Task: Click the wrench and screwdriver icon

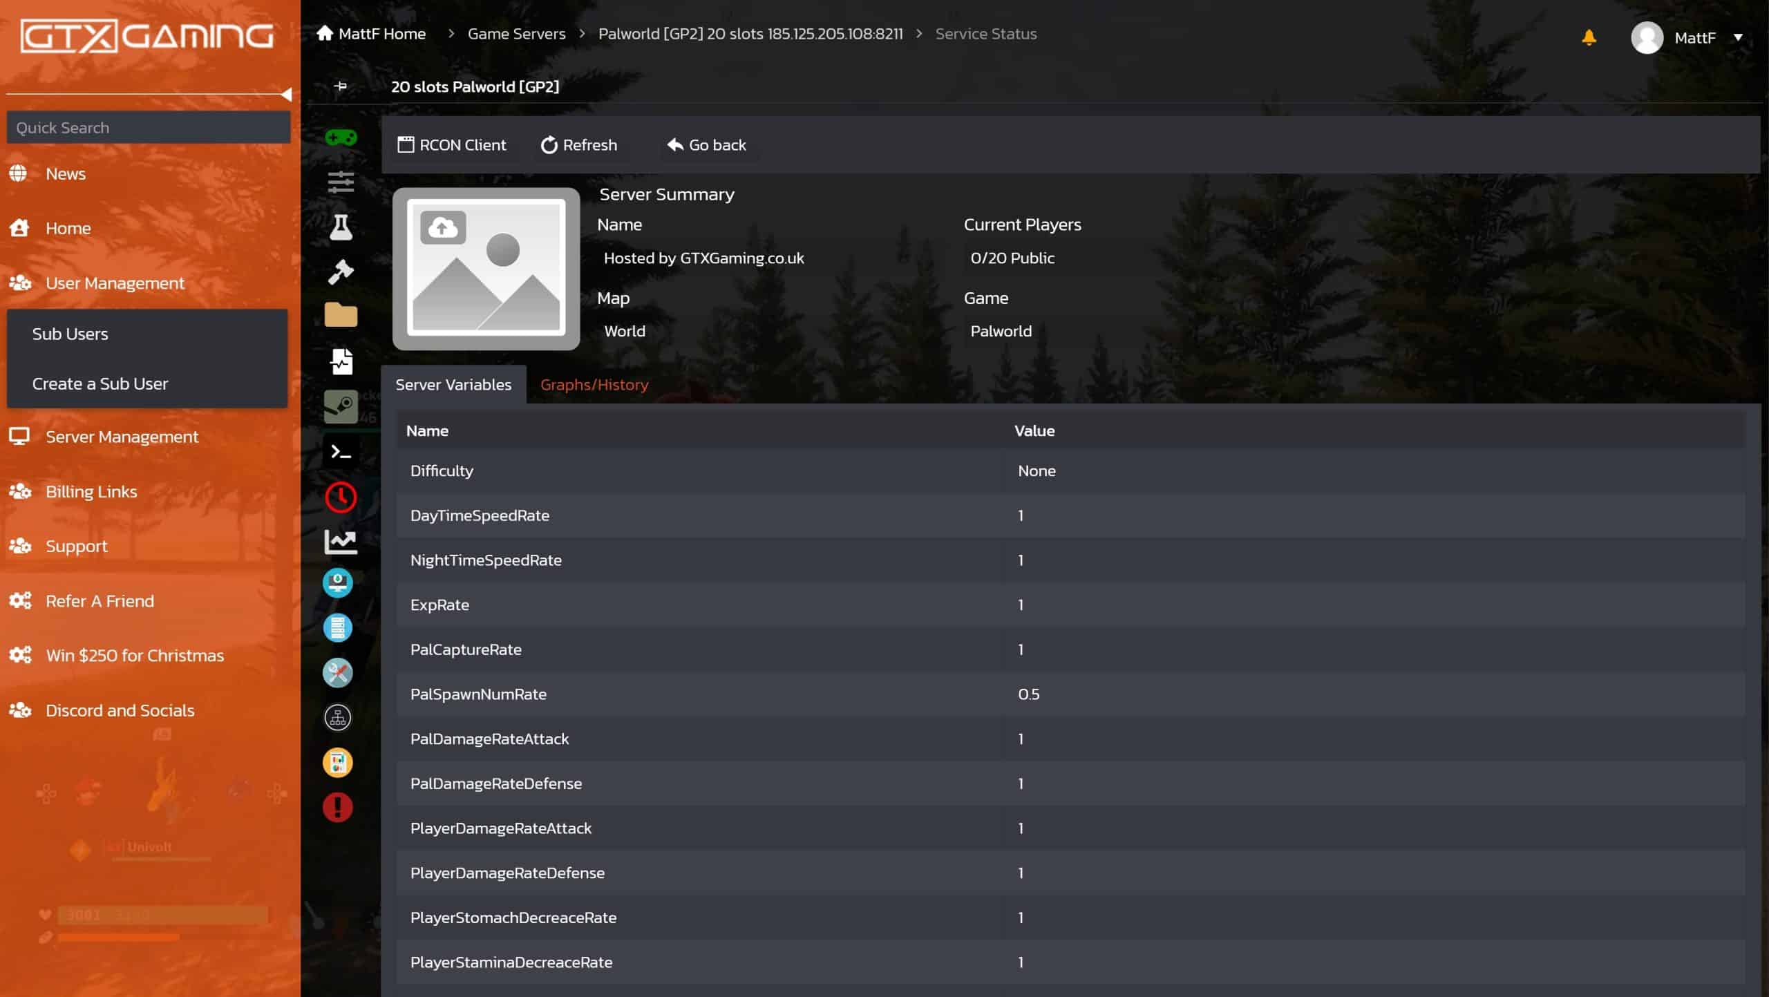Action: [x=338, y=672]
